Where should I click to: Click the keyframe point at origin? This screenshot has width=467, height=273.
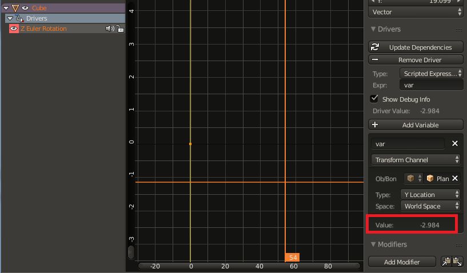[x=190, y=144]
